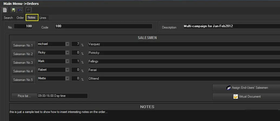280x121 pixels.
Task: Open the Virtual Document button
Action: (x=246, y=96)
